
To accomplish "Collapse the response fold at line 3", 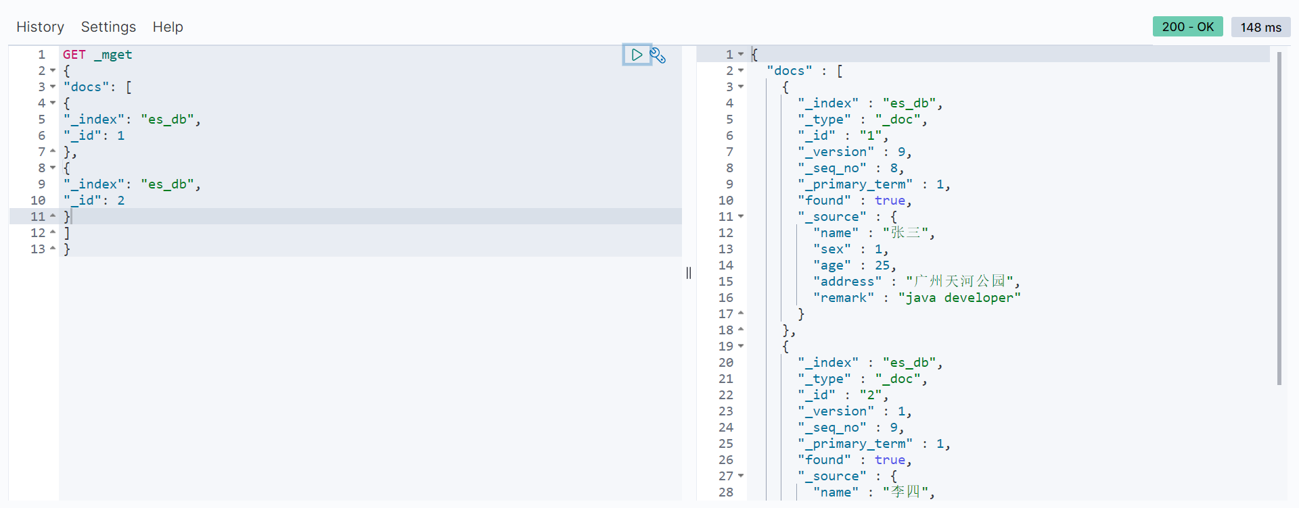I will pos(741,87).
